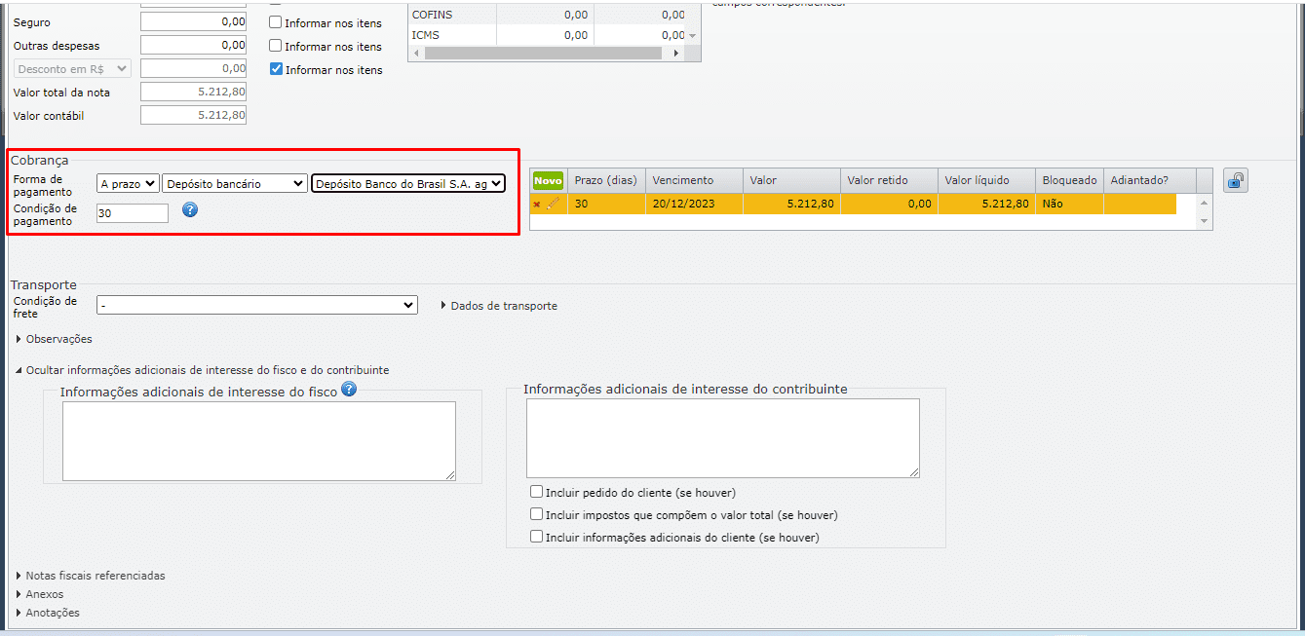Screen dimensions: 1305x636
Task: Click the 0,00 cell under Valor retido
Action: [x=889, y=204]
